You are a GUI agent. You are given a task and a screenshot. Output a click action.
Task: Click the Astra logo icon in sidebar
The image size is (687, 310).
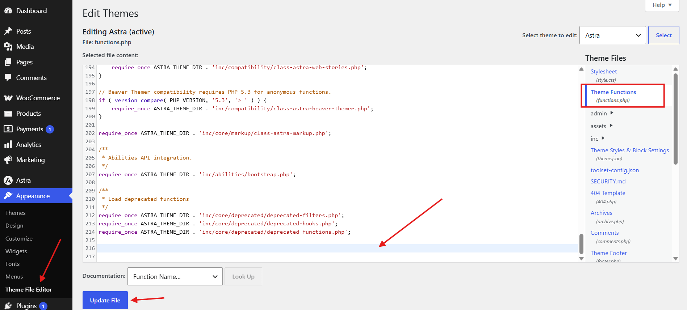(8, 180)
